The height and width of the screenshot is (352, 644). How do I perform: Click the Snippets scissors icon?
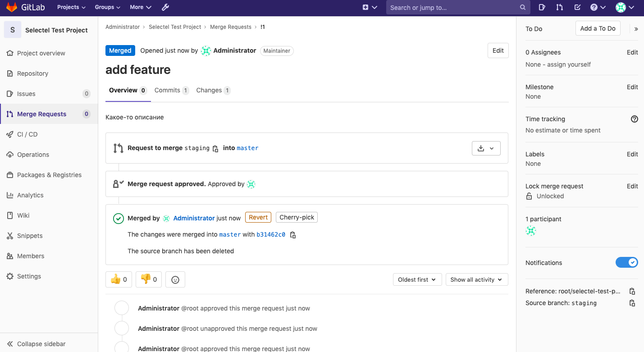(x=10, y=236)
